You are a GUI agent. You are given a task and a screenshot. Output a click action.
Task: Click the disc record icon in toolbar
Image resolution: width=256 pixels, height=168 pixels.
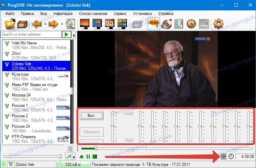(167, 24)
